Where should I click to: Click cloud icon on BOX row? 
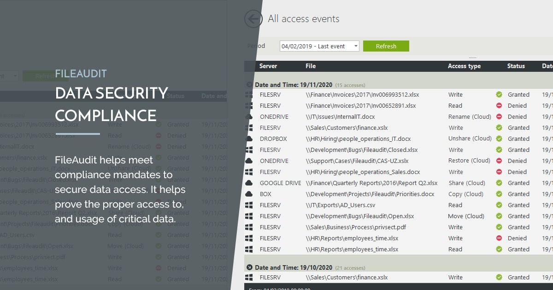coord(249,194)
